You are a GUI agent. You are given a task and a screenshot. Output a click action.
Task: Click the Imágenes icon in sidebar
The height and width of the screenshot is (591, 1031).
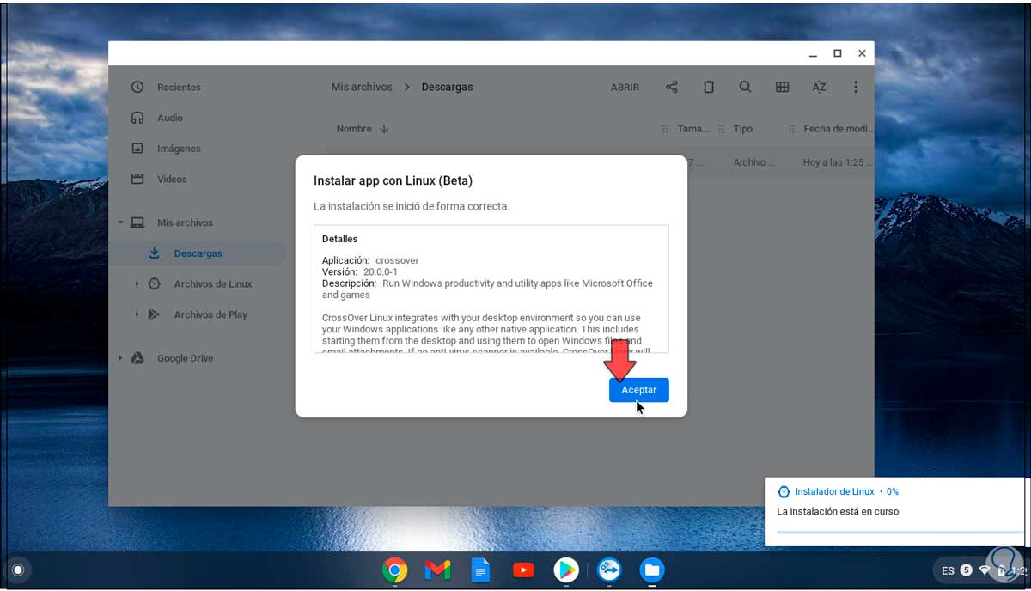137,149
